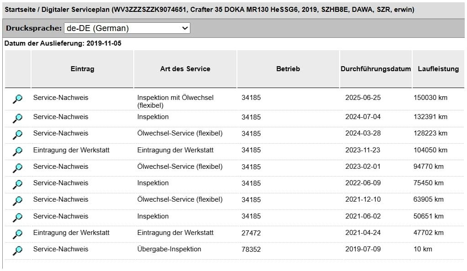
Task: Inspect the 27472 Betrieb Werkstatt entry
Action: [x=17, y=234]
